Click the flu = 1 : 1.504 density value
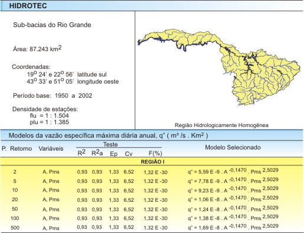Image resolution: width=304 pixels, height=233 pixels. [49, 115]
